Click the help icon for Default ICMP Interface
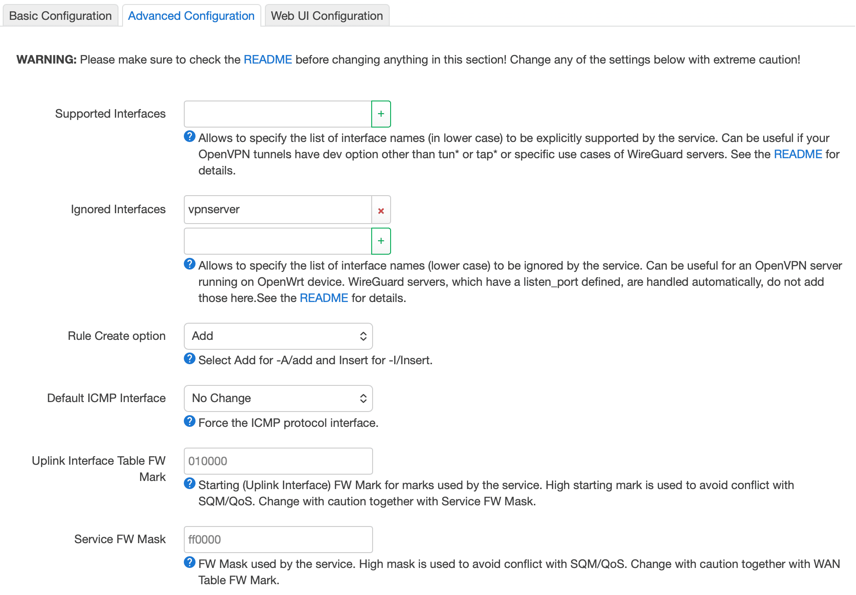856x595 pixels. [x=189, y=421]
